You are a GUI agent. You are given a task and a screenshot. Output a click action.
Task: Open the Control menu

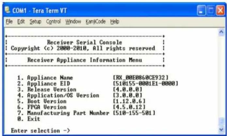pyautogui.click(x=53, y=22)
